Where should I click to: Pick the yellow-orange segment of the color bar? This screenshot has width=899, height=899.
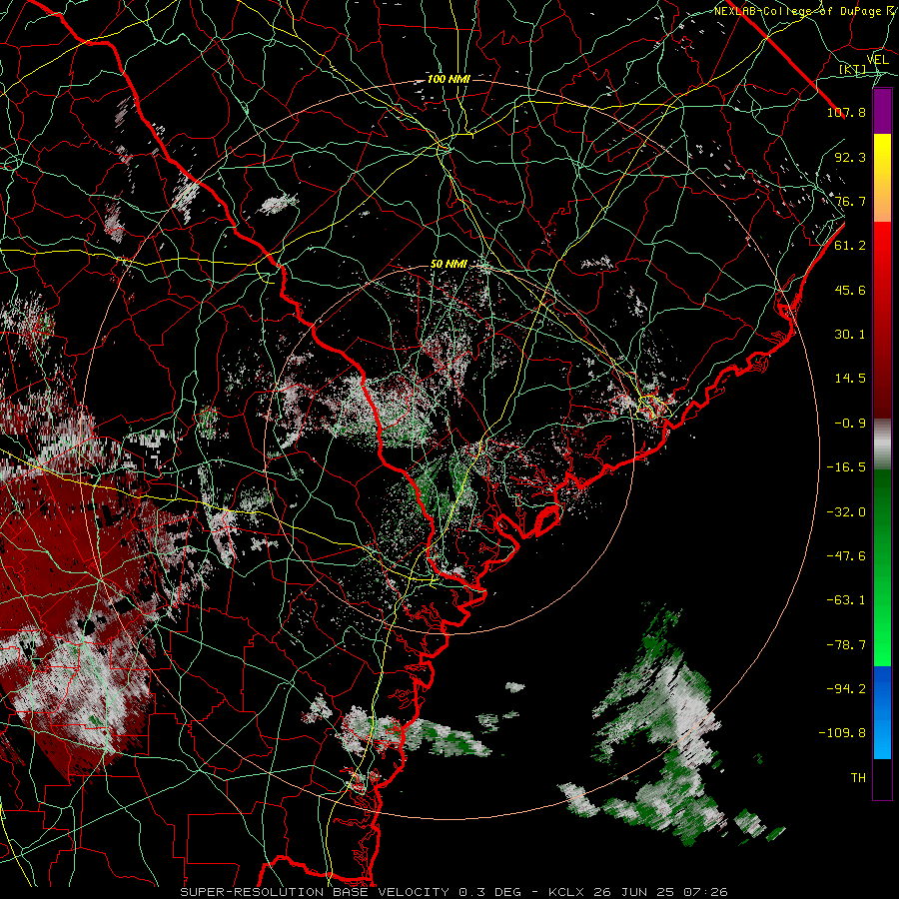[882, 178]
